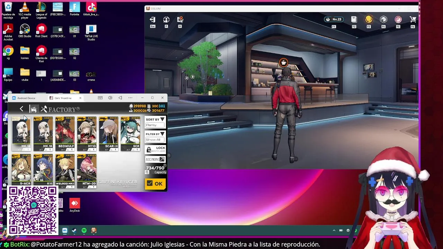Open the Chrome shortcut labeled xg

(x=8, y=53)
